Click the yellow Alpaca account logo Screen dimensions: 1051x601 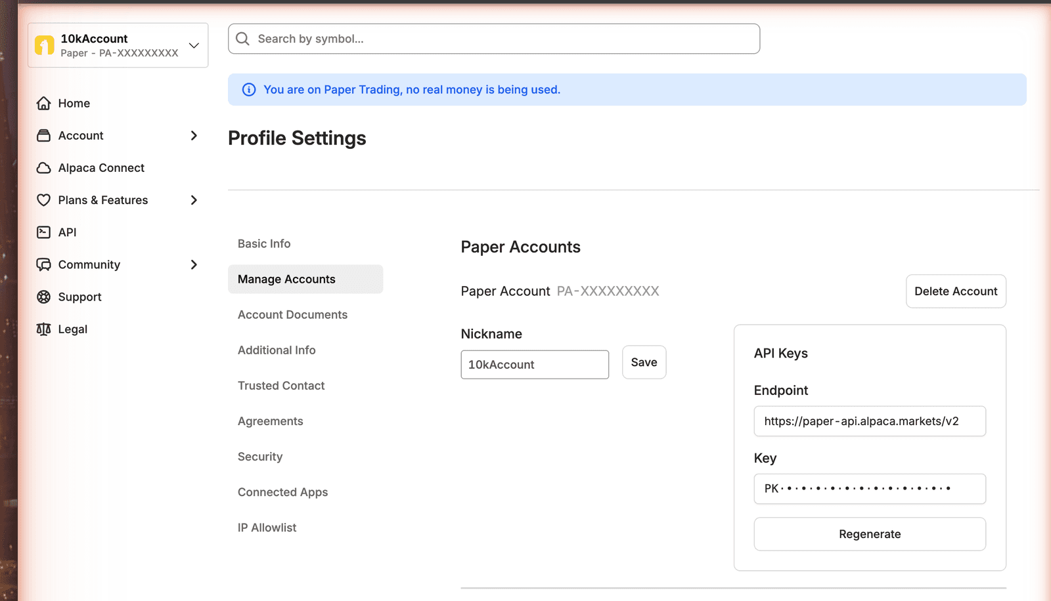coord(45,45)
